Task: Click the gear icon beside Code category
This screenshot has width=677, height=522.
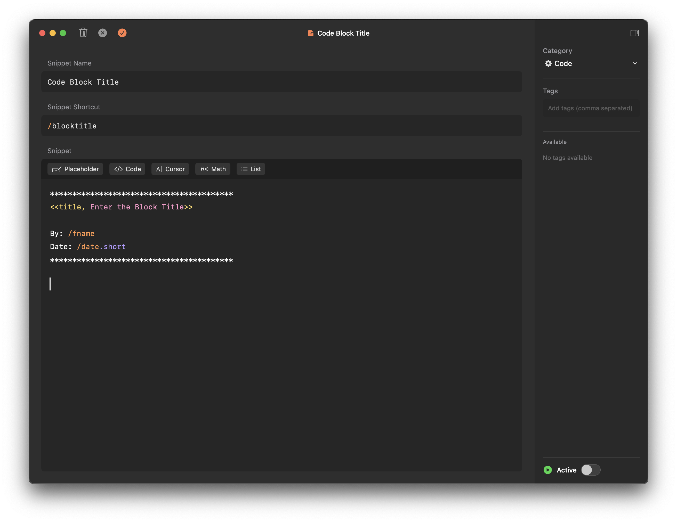Action: 548,63
